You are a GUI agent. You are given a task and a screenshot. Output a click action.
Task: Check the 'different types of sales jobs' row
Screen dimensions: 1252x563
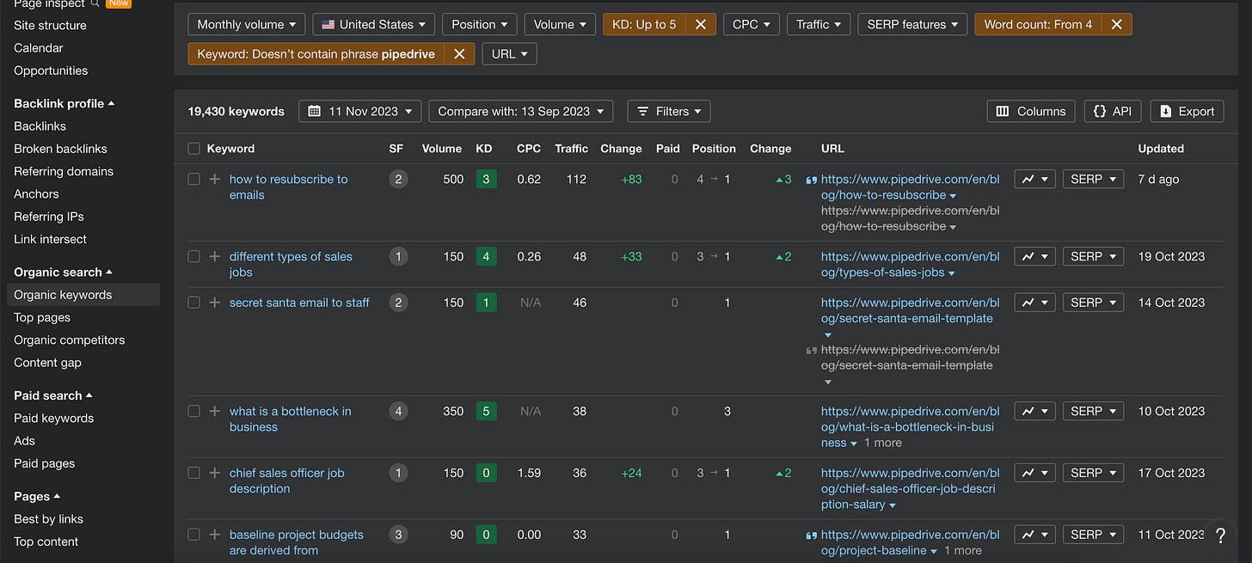tap(193, 257)
